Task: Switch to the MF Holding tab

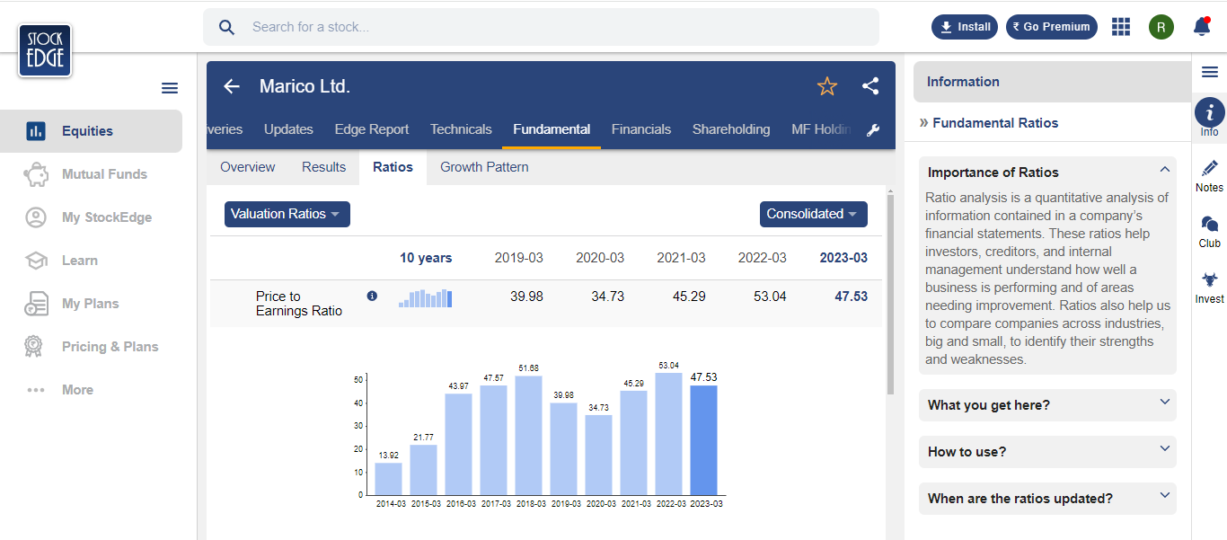Action: click(821, 129)
